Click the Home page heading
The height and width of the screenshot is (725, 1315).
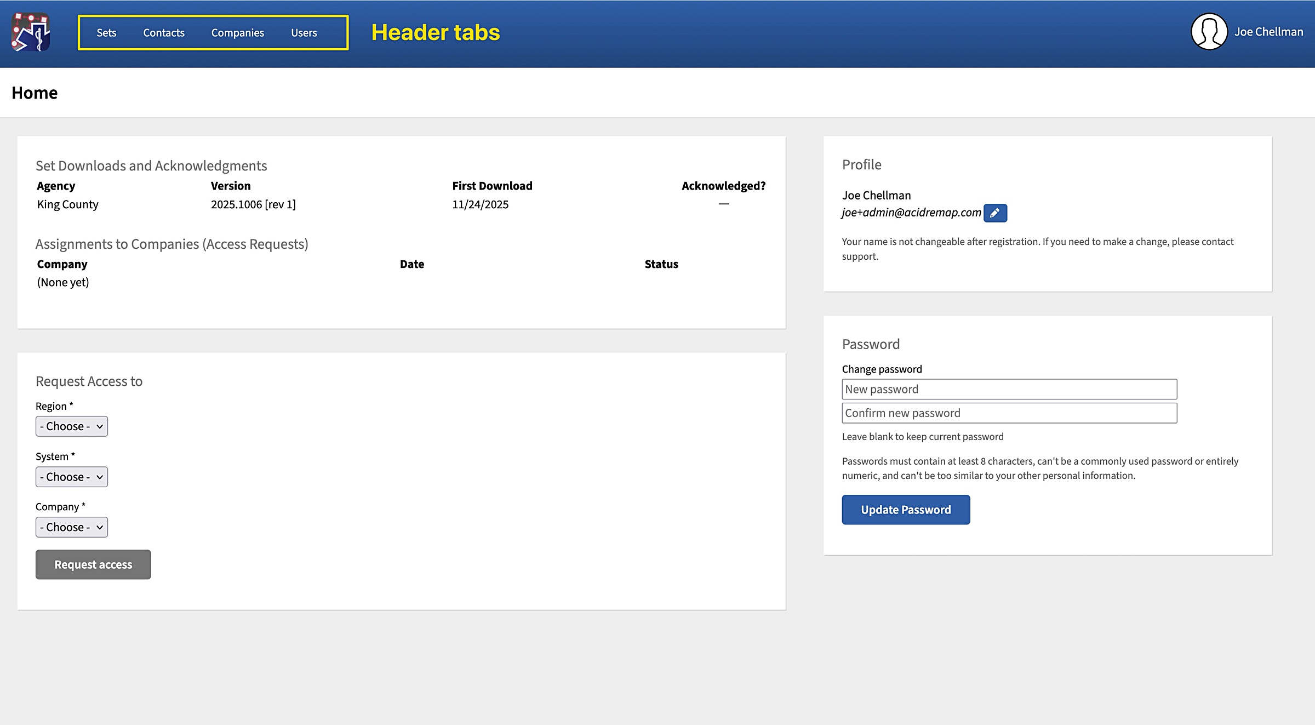35,92
